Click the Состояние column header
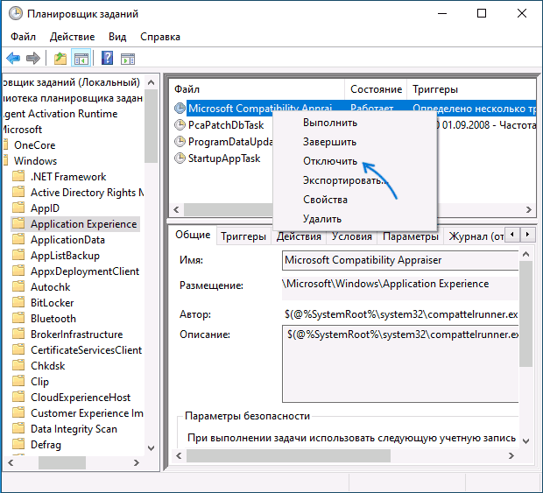 376,89
